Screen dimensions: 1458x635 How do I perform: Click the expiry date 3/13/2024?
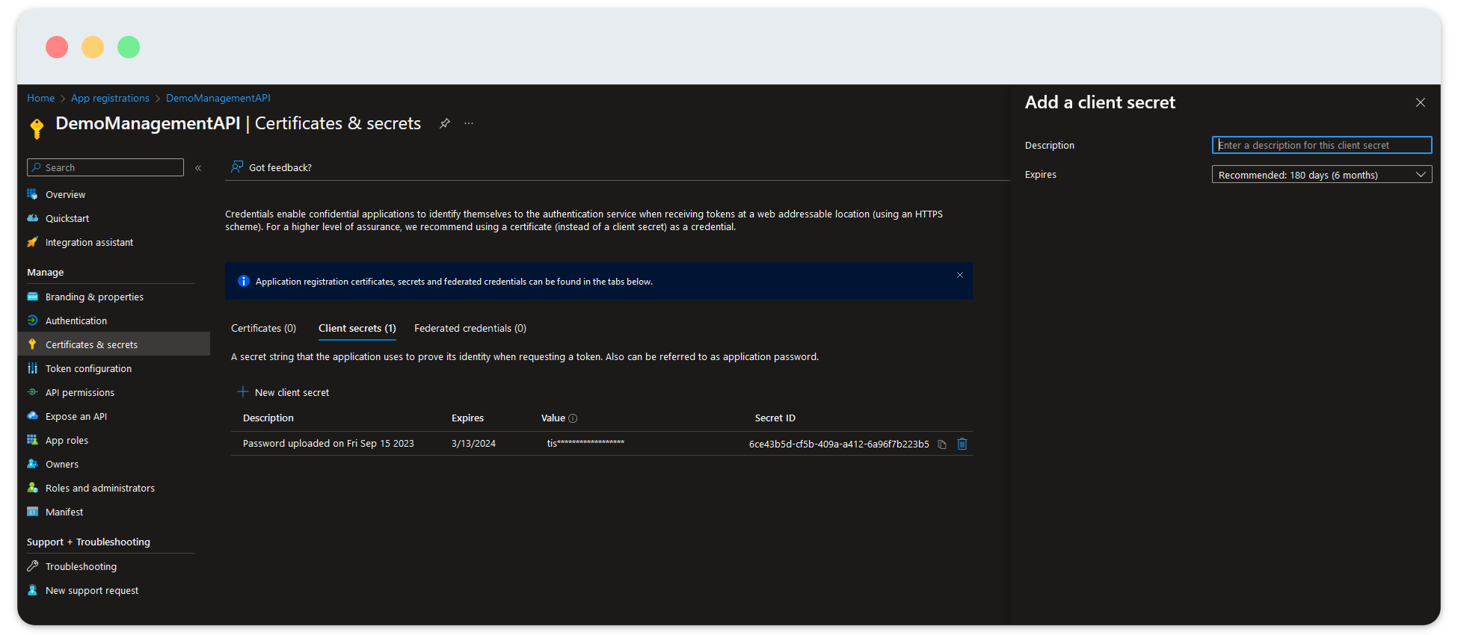point(473,443)
